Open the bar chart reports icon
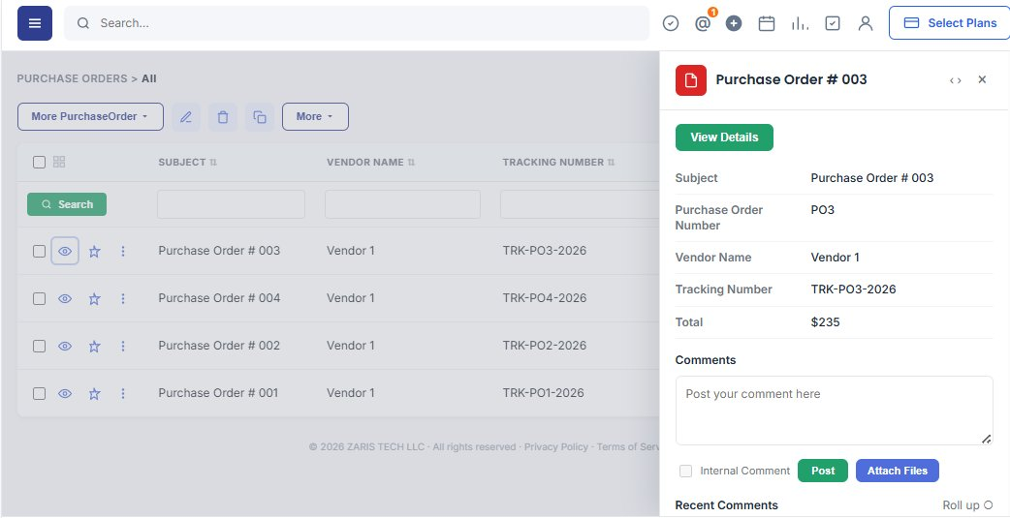This screenshot has height=518, width=1010. tap(800, 24)
